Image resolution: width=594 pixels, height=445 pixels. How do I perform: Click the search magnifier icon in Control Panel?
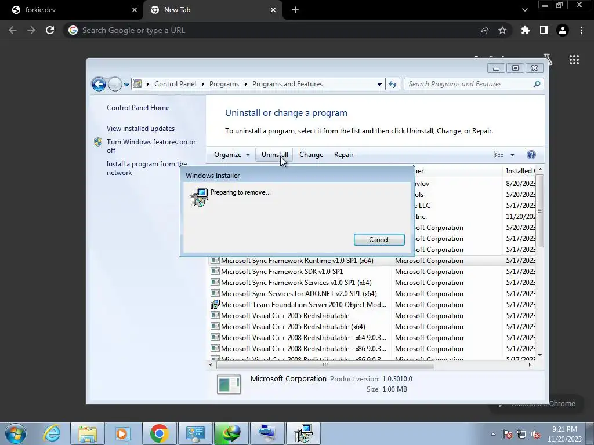point(537,84)
